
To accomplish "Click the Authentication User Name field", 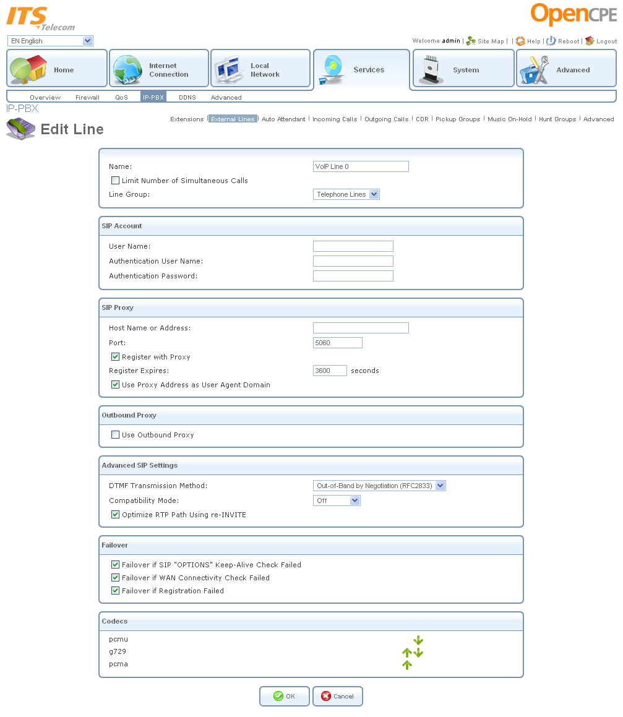I will coord(353,261).
